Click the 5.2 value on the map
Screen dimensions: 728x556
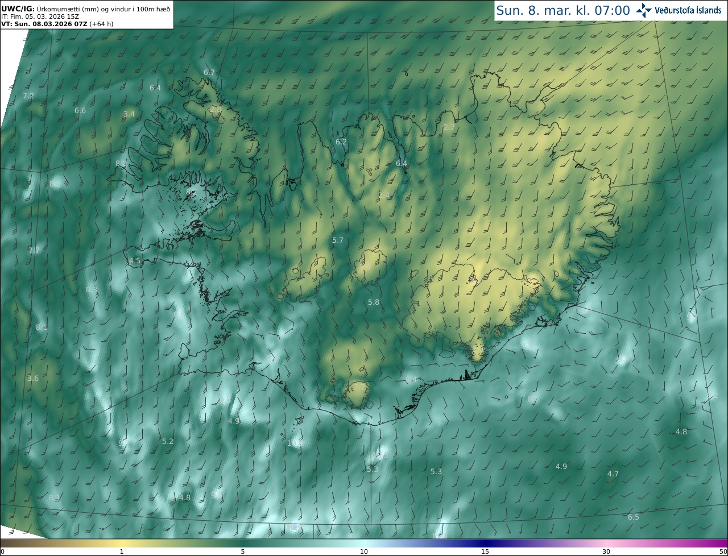click(x=168, y=441)
